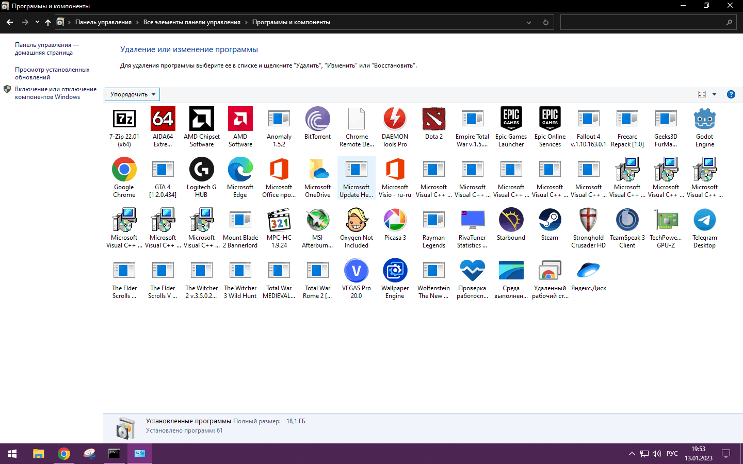Viewport: 743px width, 464px height.
Task: Select Chrome Remote Desktop entry
Action: (x=357, y=127)
